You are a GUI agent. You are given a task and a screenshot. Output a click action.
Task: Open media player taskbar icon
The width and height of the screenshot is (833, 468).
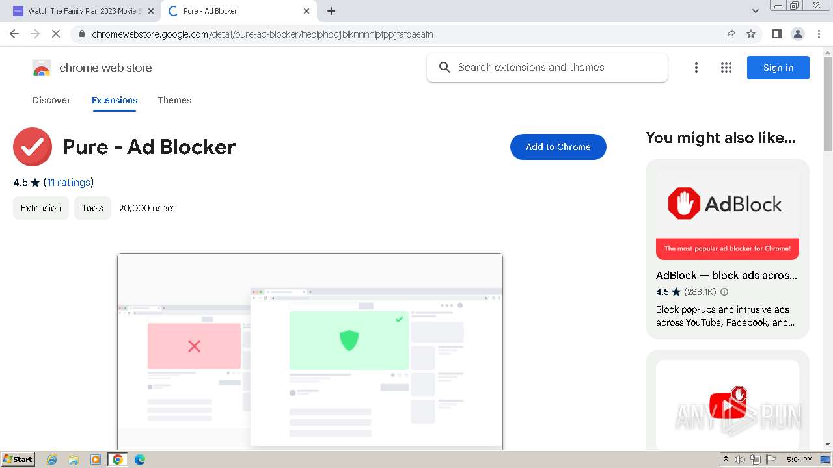click(x=96, y=460)
